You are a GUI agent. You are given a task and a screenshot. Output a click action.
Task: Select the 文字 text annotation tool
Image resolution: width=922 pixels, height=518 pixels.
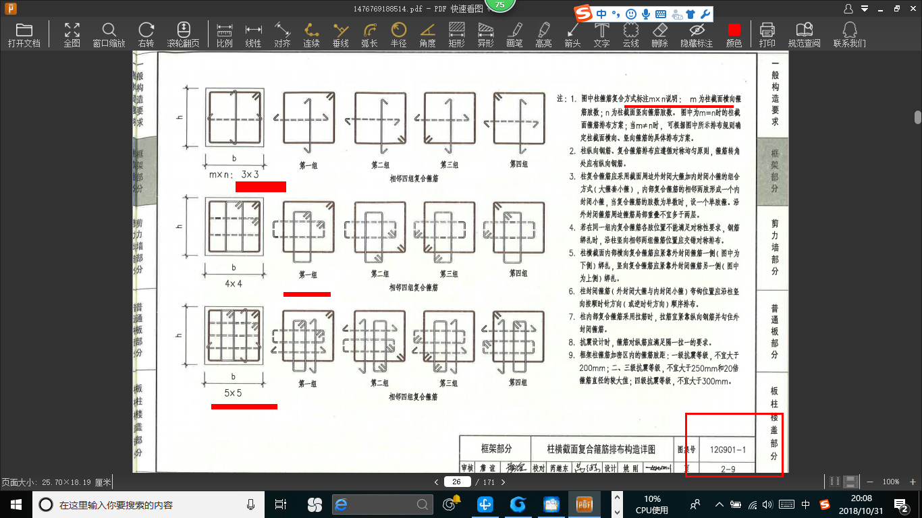pyautogui.click(x=601, y=34)
